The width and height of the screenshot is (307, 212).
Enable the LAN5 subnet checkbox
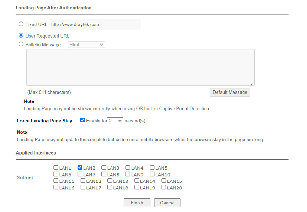point(152,167)
